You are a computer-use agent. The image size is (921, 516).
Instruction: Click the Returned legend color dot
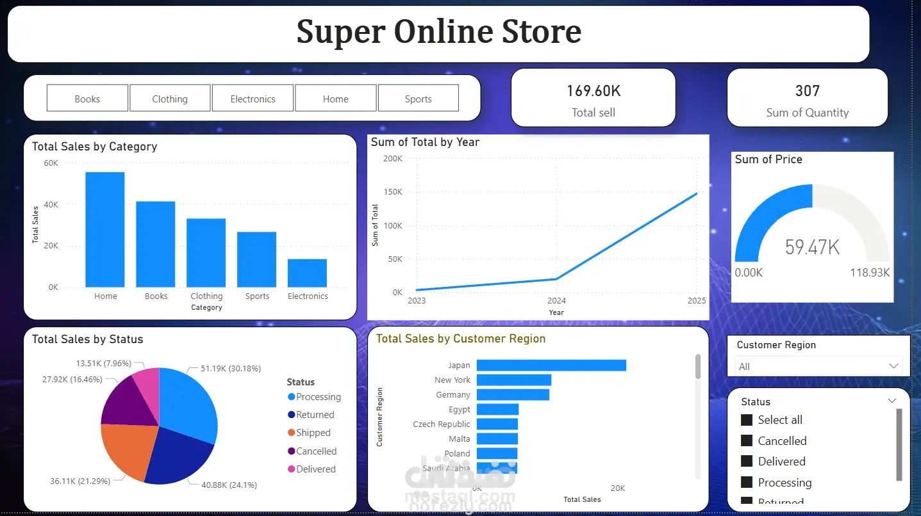click(x=292, y=415)
